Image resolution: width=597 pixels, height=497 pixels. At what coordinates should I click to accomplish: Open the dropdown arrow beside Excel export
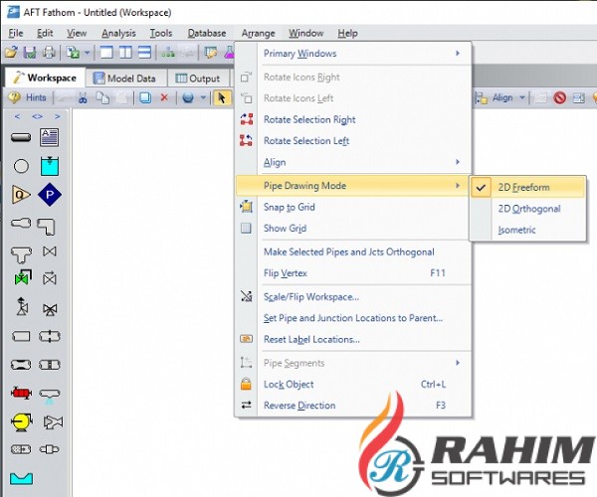[88, 52]
